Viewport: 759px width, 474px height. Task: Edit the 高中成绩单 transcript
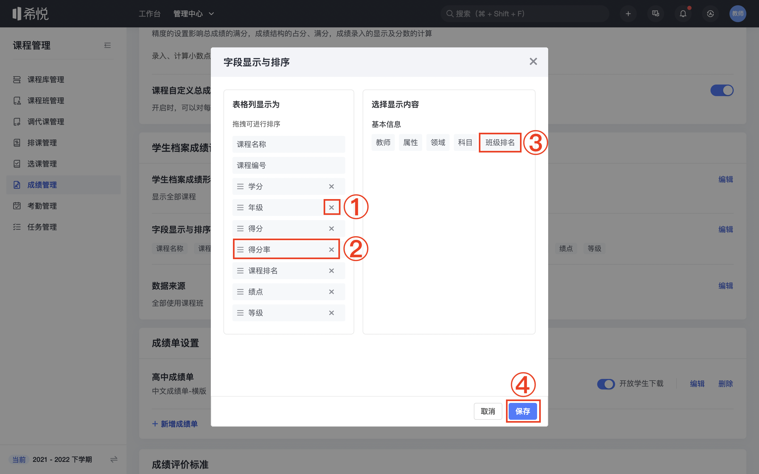(x=697, y=384)
